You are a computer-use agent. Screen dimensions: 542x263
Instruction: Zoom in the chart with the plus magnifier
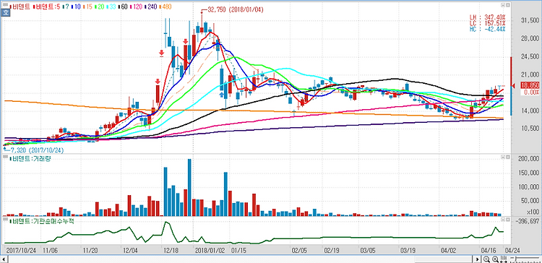495,259
